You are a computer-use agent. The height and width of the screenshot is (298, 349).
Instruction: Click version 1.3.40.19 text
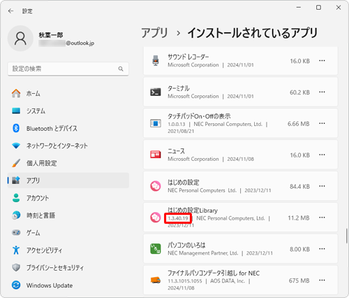click(178, 218)
